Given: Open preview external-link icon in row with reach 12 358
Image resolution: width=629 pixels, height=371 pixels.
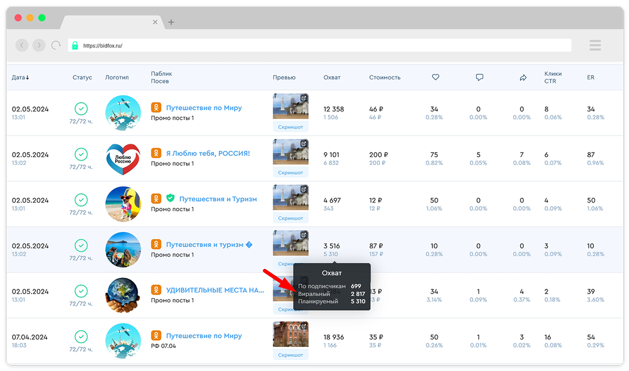Looking at the screenshot, I should coord(303,98).
